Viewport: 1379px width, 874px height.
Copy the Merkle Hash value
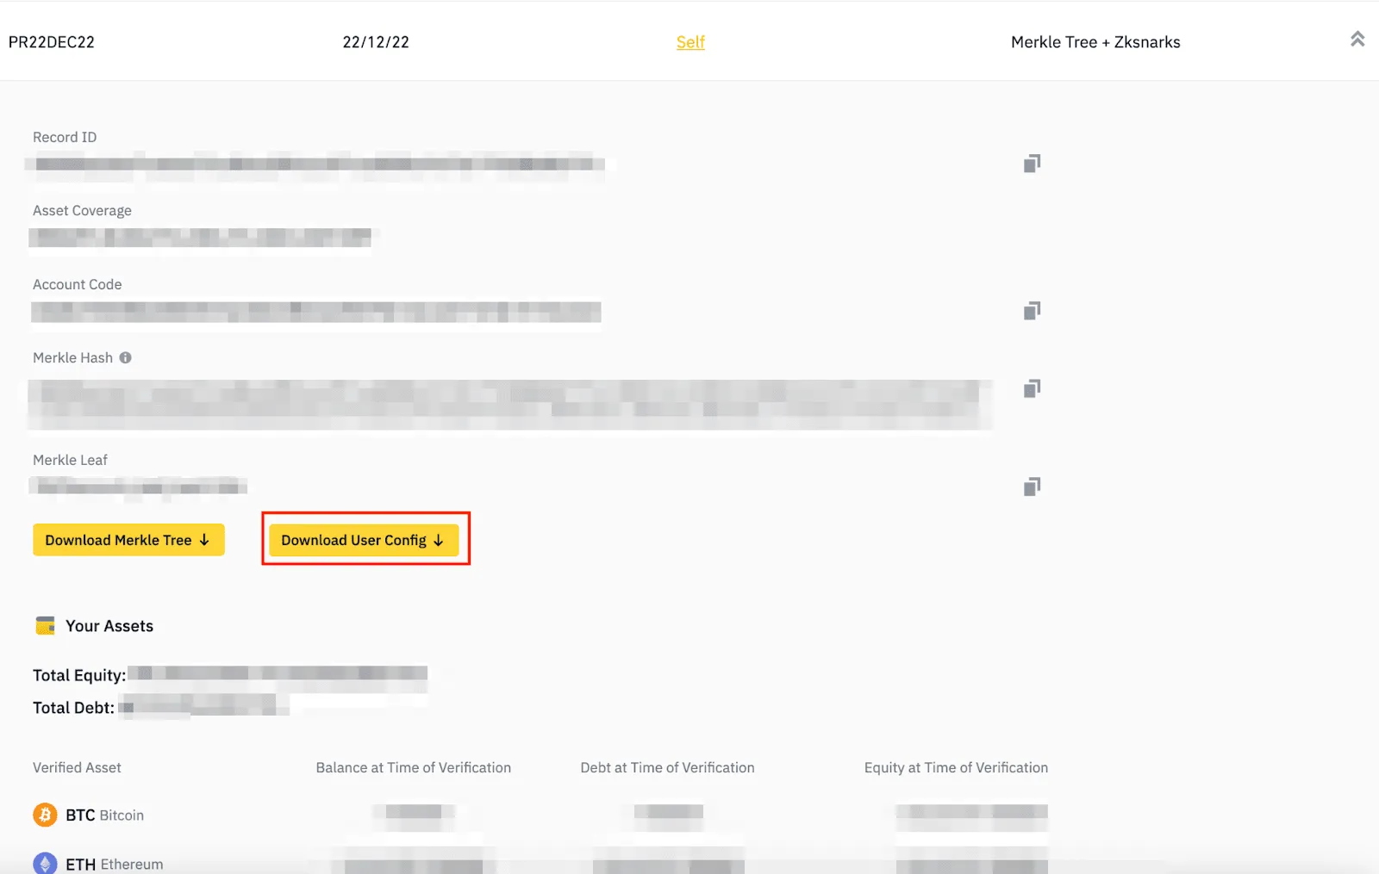(x=1032, y=389)
